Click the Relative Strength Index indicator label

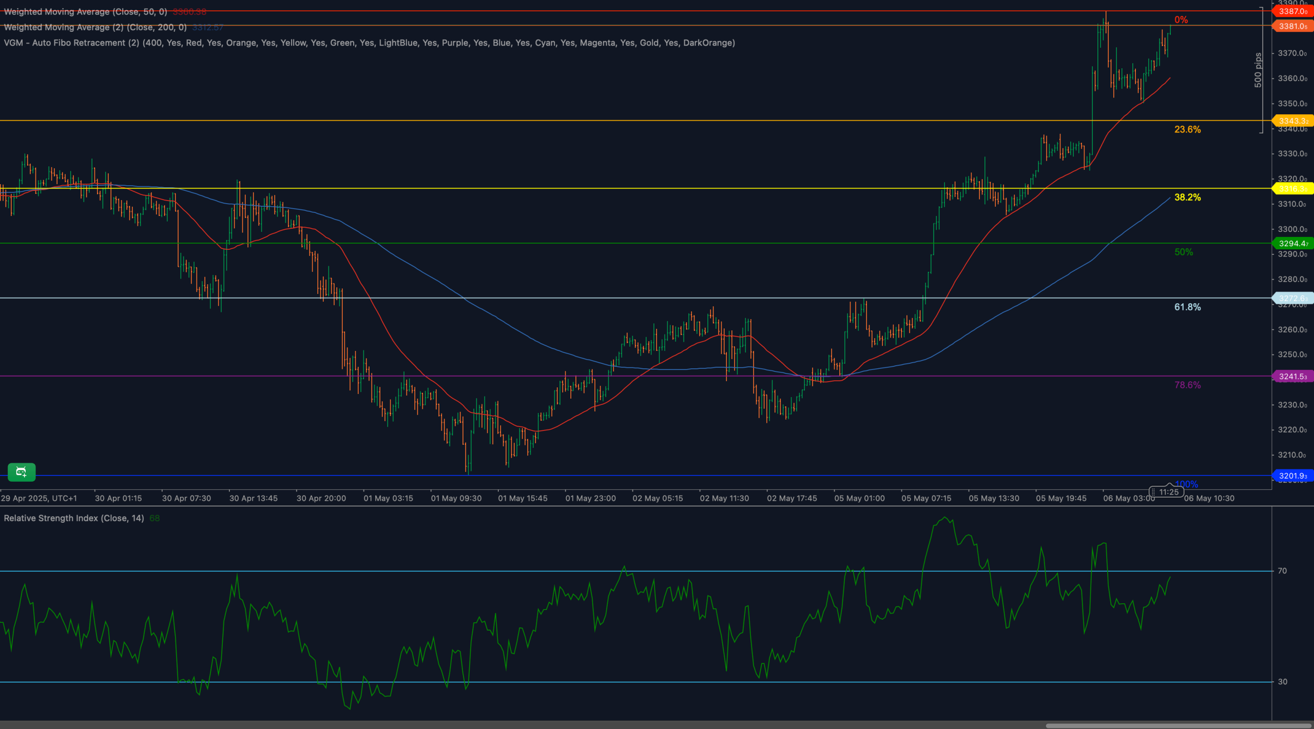tap(73, 518)
